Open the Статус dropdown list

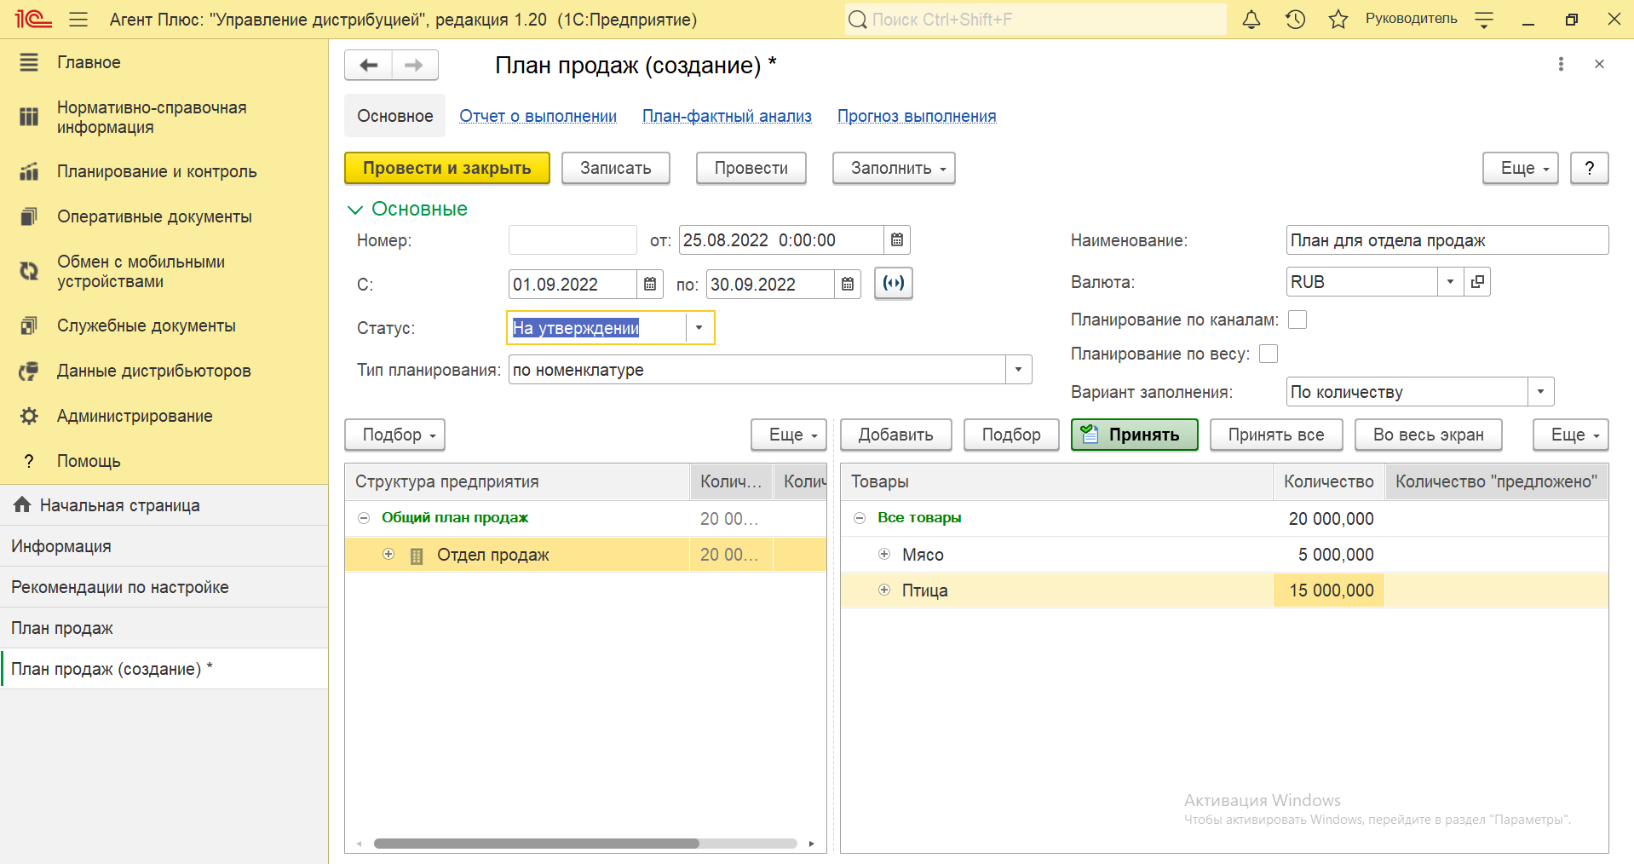(699, 328)
